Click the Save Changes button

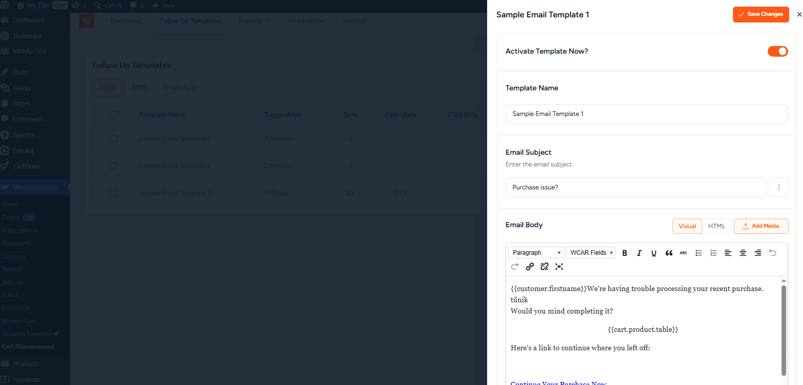(761, 14)
